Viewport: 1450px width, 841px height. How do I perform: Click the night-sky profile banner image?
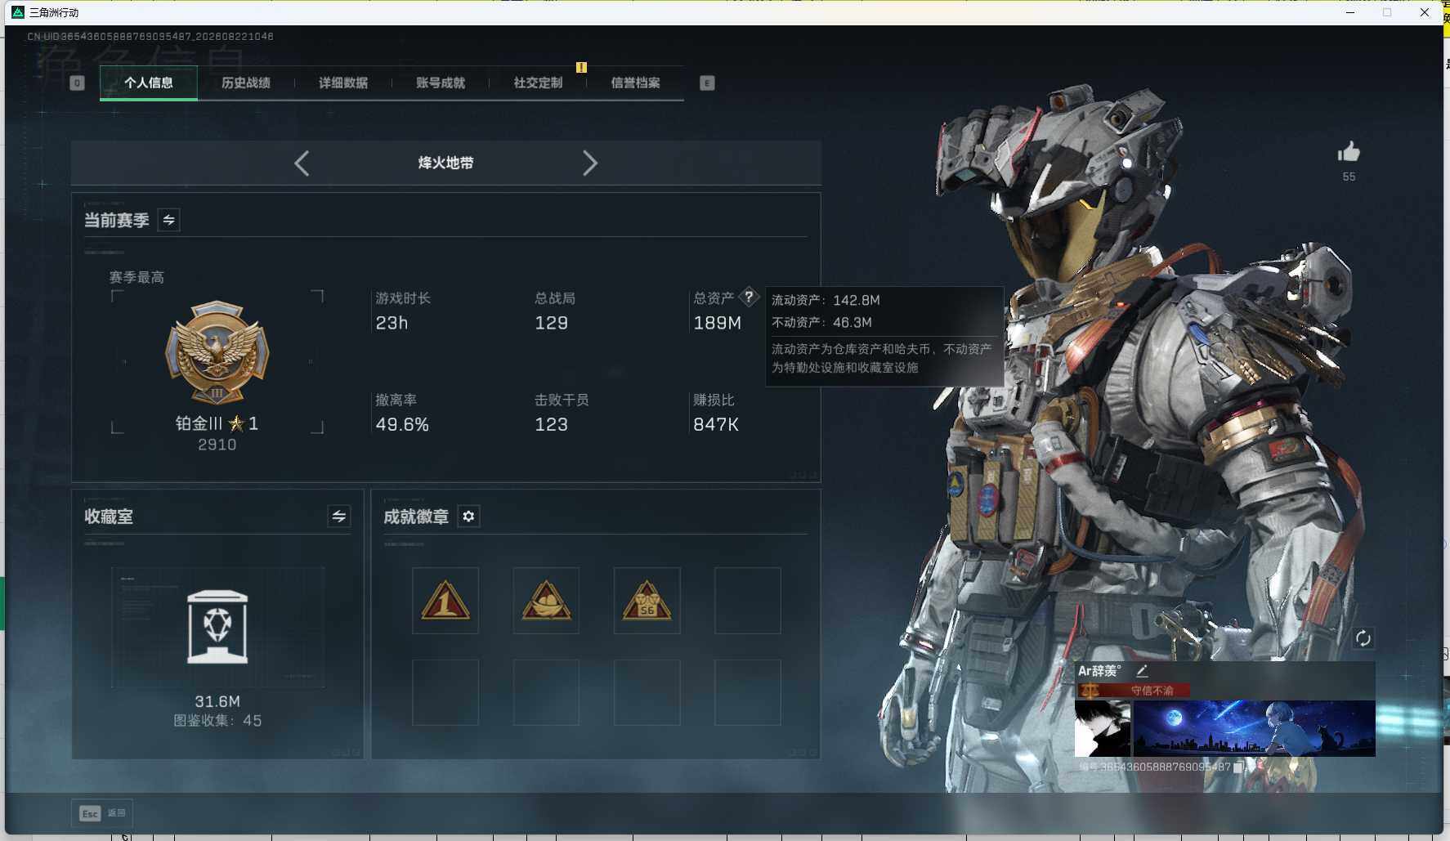pyautogui.click(x=1255, y=728)
